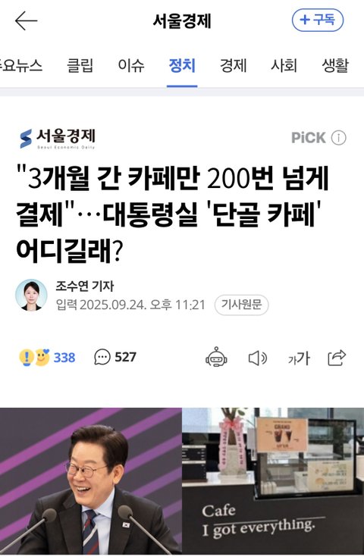
Task: Open reporter 조수연 기자 profile
Action: click(x=85, y=286)
